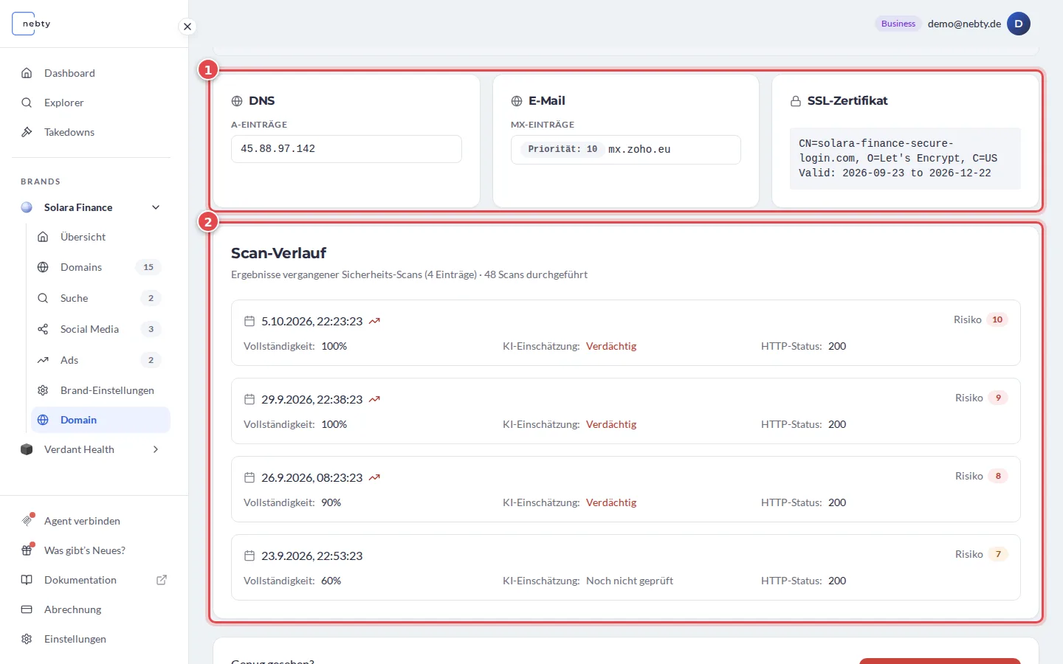
Task: Open the scan from 29.9.2026, 22:38:23
Action: point(626,411)
